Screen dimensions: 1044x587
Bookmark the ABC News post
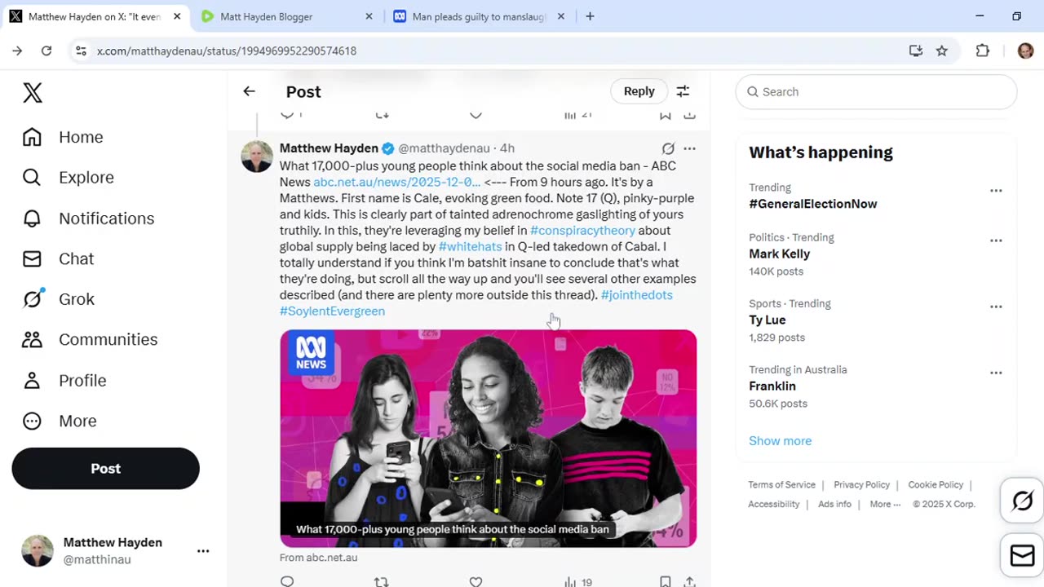(666, 581)
